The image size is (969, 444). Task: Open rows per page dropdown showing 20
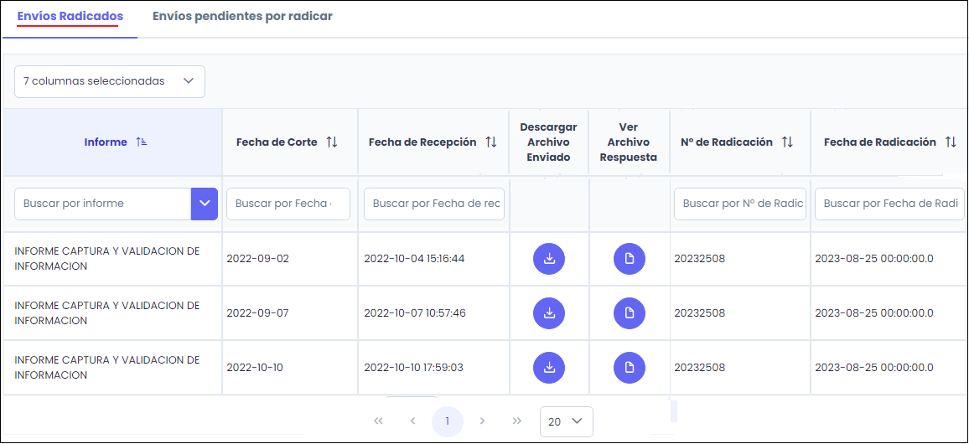click(x=566, y=421)
